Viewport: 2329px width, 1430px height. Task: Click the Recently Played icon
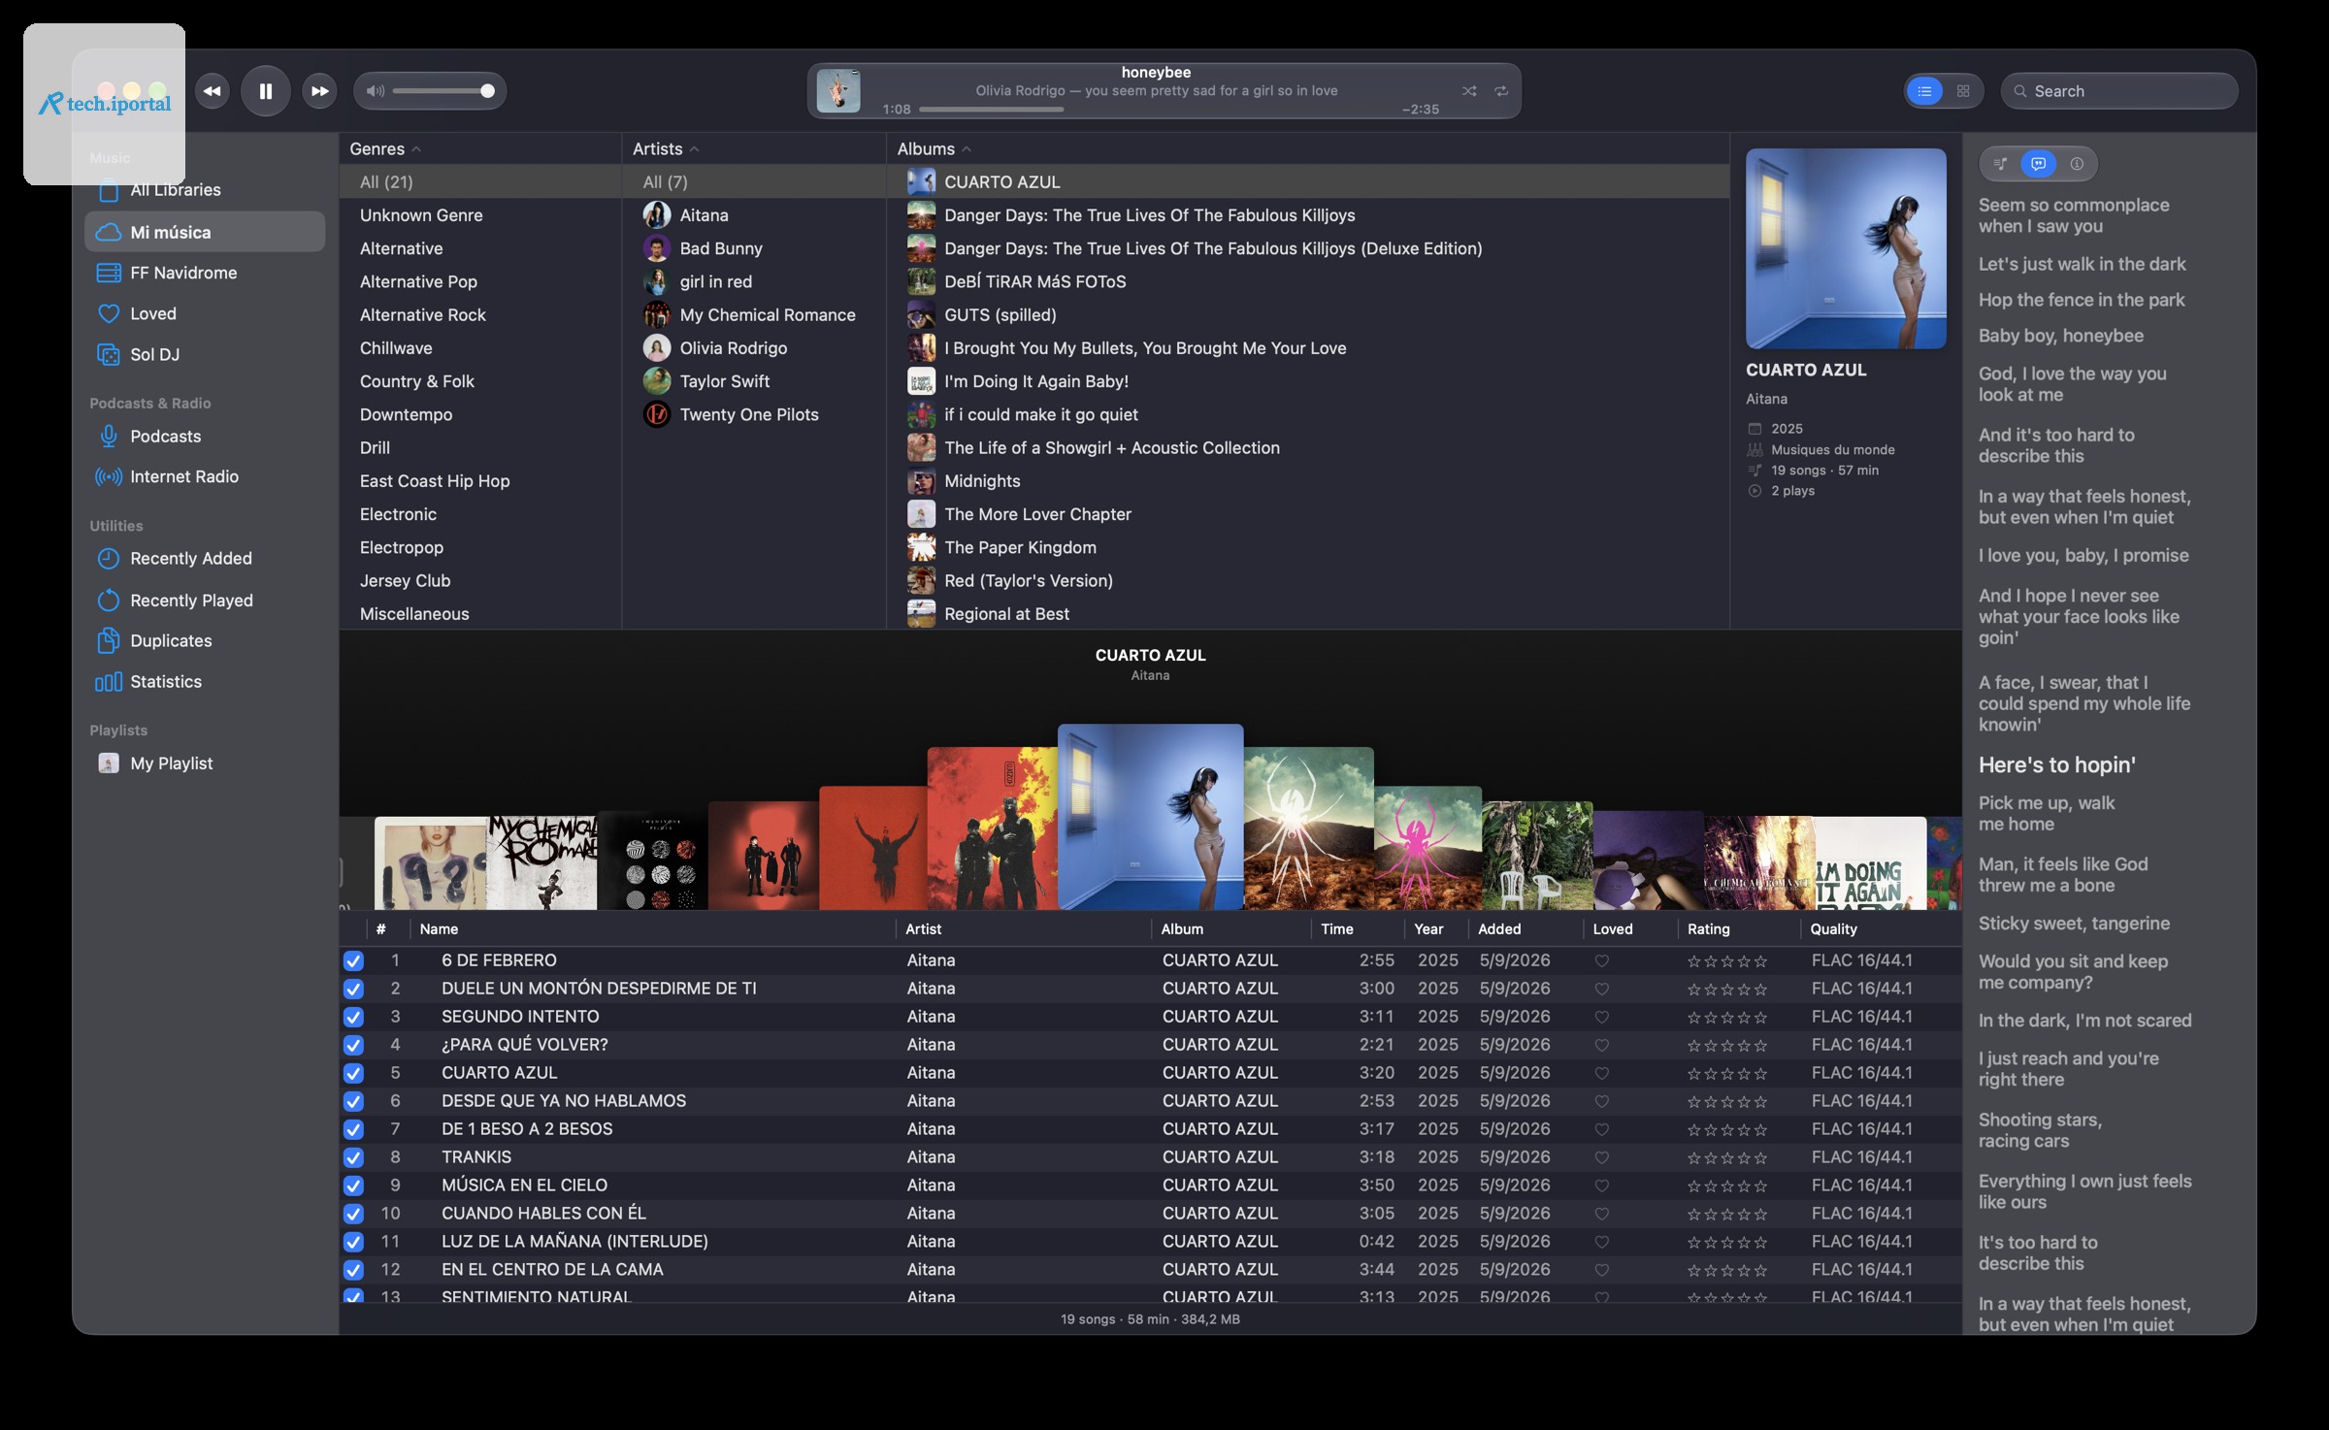coord(109,601)
